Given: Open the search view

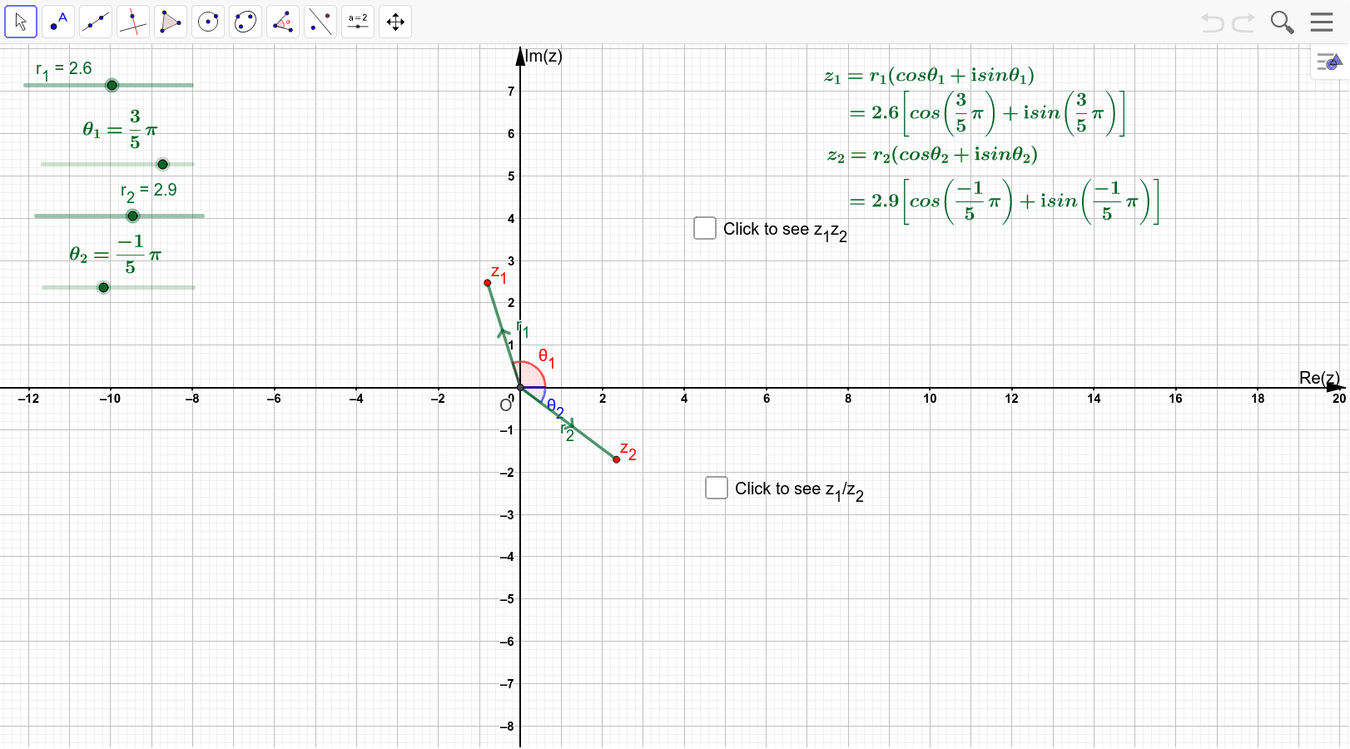Looking at the screenshot, I should coord(1283,22).
